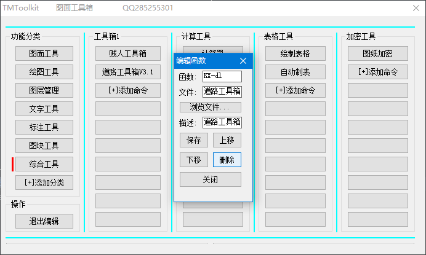Click the 图面工具 category button
Image resolution: width=426 pixels, height=255 pixels.
[x=44, y=53]
